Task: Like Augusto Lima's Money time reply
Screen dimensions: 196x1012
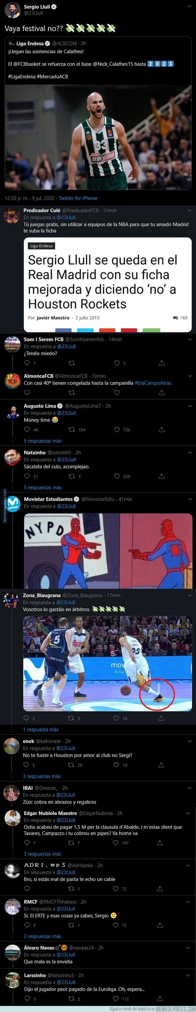Action: pyautogui.click(x=117, y=430)
